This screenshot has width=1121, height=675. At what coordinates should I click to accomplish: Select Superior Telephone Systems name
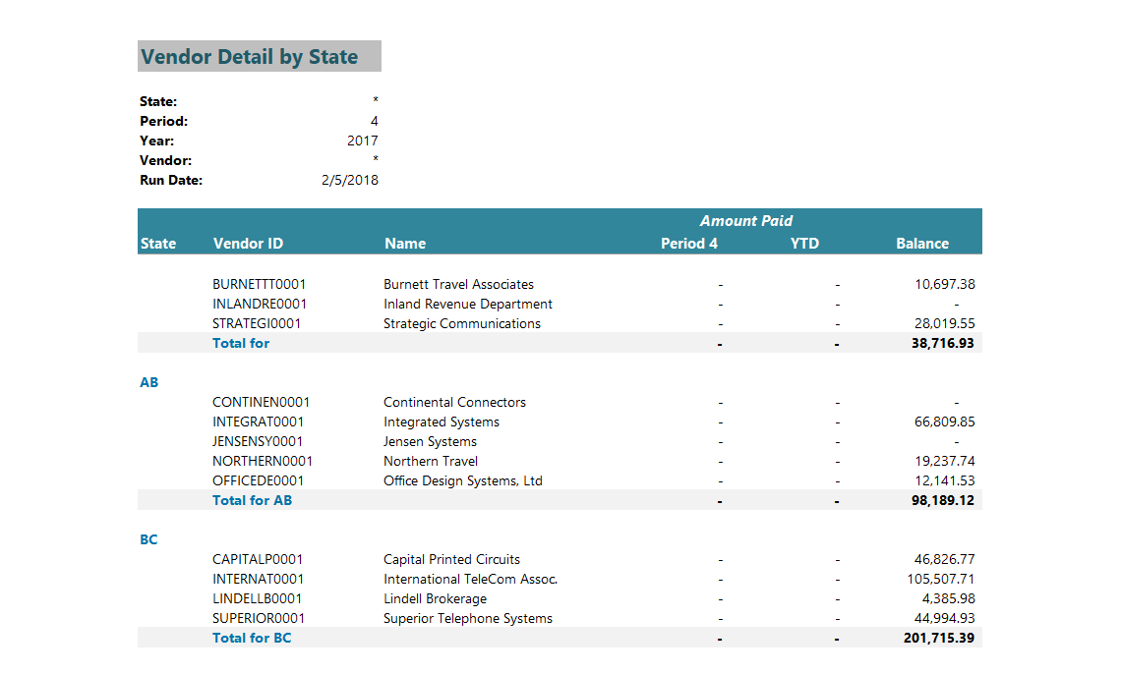(467, 619)
